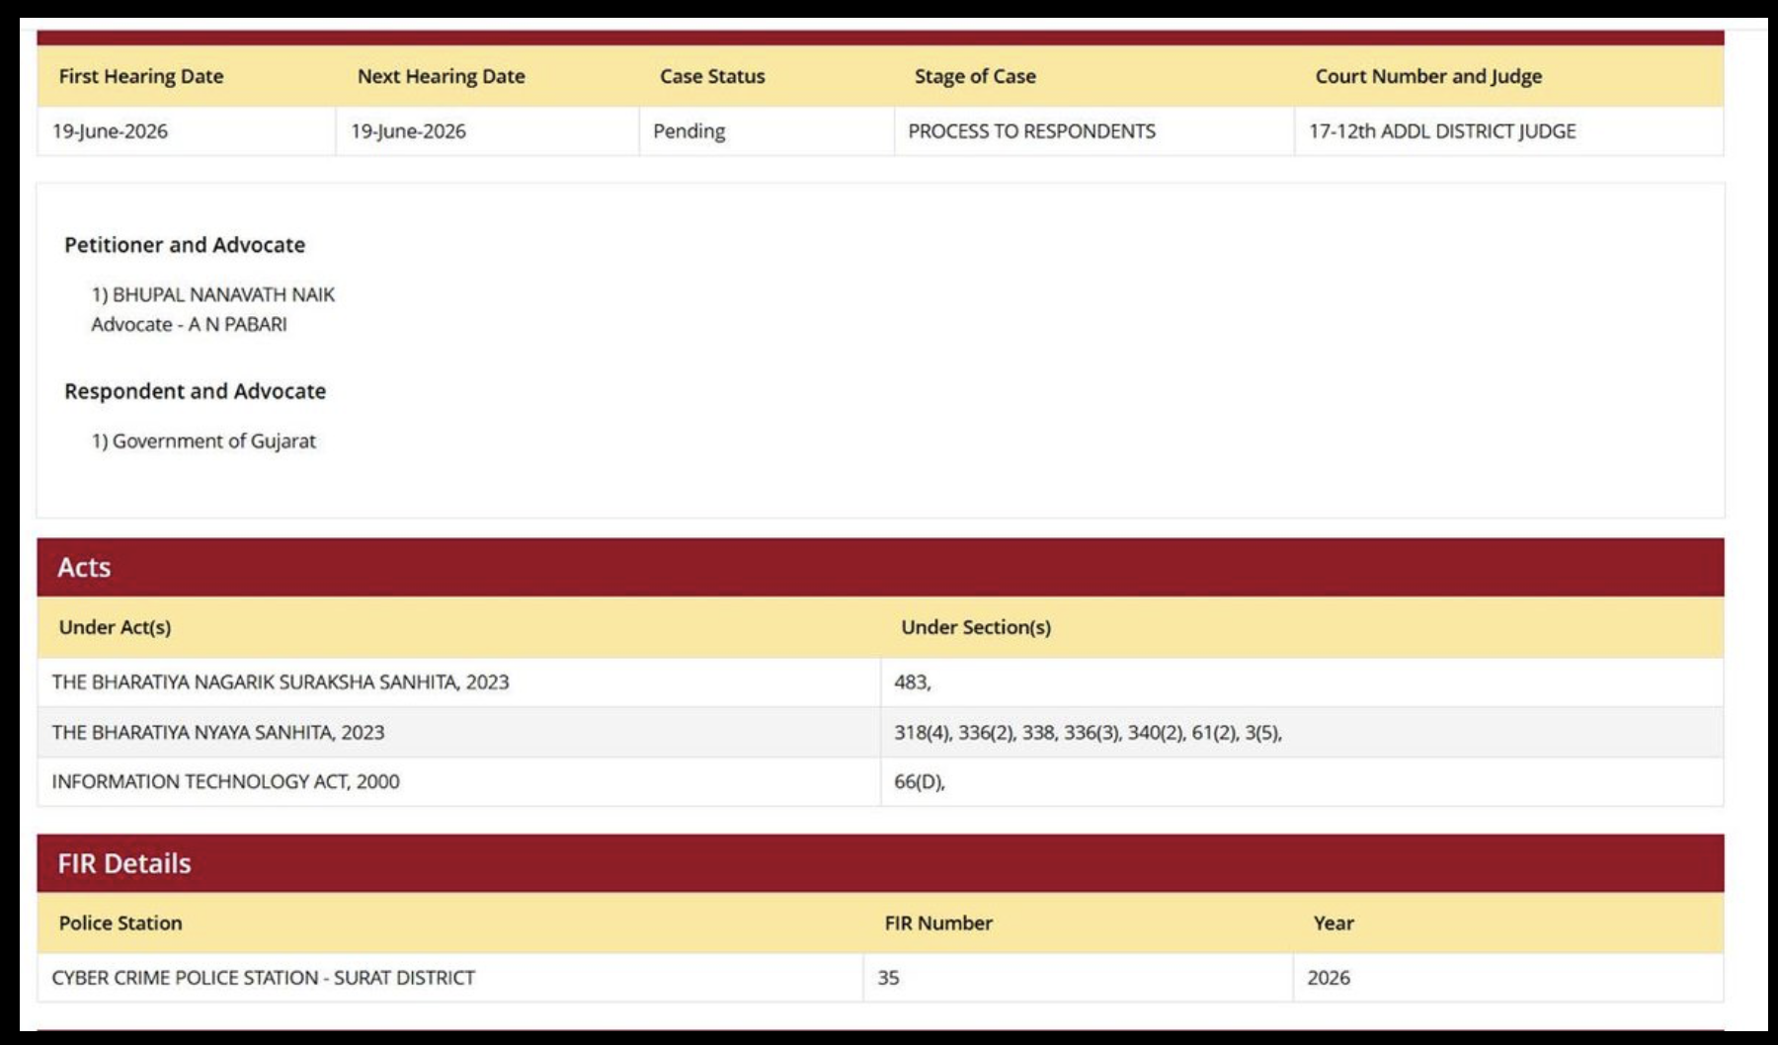1778x1045 pixels.
Task: Click the Case Status column header
Action: point(712,76)
